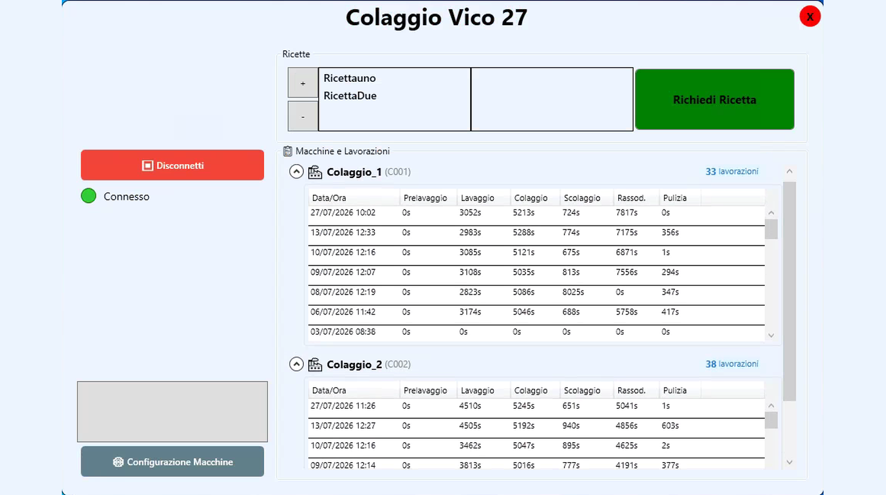This screenshot has height=495, width=886.
Task: Collapse the Colaggio_1 machine section
Action: (x=296, y=172)
